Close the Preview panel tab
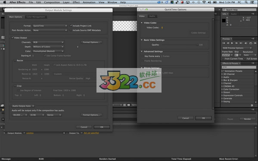Viewport: 258px width, 161px height. (x=231, y=39)
